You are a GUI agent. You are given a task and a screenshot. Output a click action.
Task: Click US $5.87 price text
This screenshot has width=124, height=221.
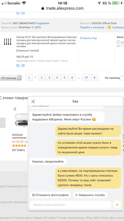click(x=18, y=142)
